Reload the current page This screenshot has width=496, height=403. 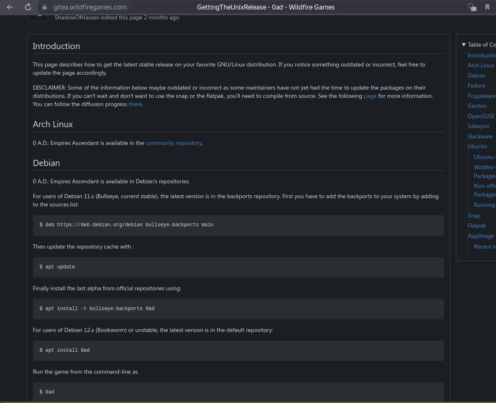coord(28,7)
